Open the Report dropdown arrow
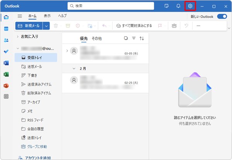Viewport: 232px width, 160px height. [x=83, y=26]
